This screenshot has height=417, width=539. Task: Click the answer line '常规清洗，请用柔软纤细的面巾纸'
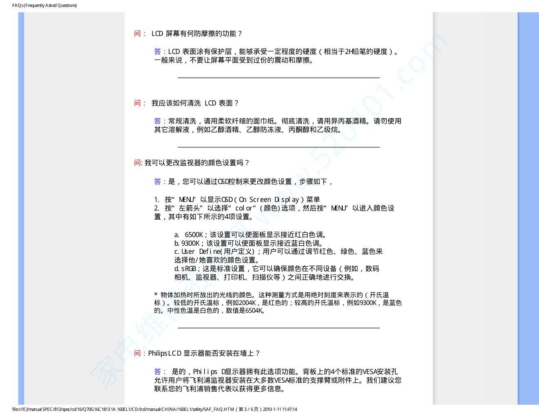pyautogui.click(x=278, y=121)
